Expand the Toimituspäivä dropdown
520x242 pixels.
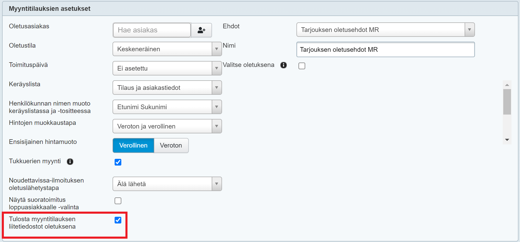click(167, 68)
